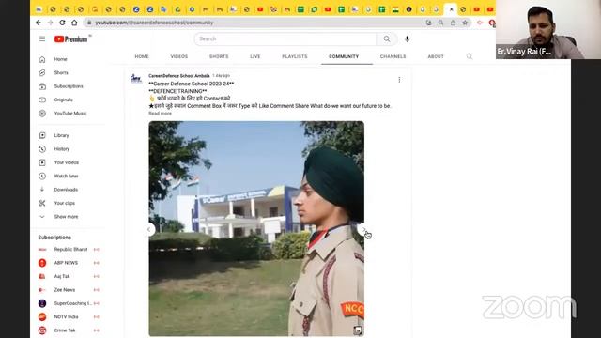This screenshot has height=338, width=601.
Task: Select the COMMUNITY channel tab
Action: 344,56
